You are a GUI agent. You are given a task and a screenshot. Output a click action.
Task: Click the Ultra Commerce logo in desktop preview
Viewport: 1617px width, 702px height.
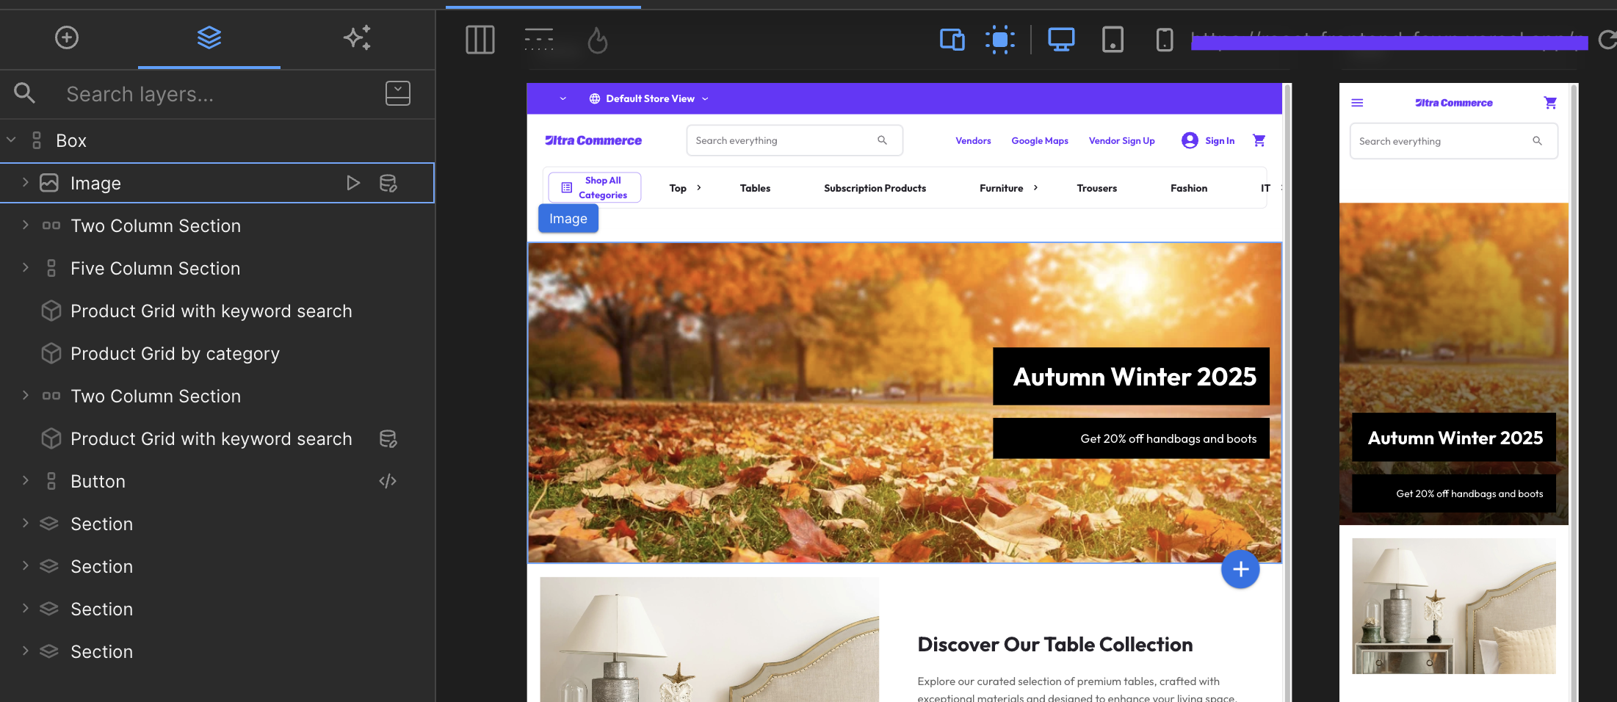[x=593, y=140]
